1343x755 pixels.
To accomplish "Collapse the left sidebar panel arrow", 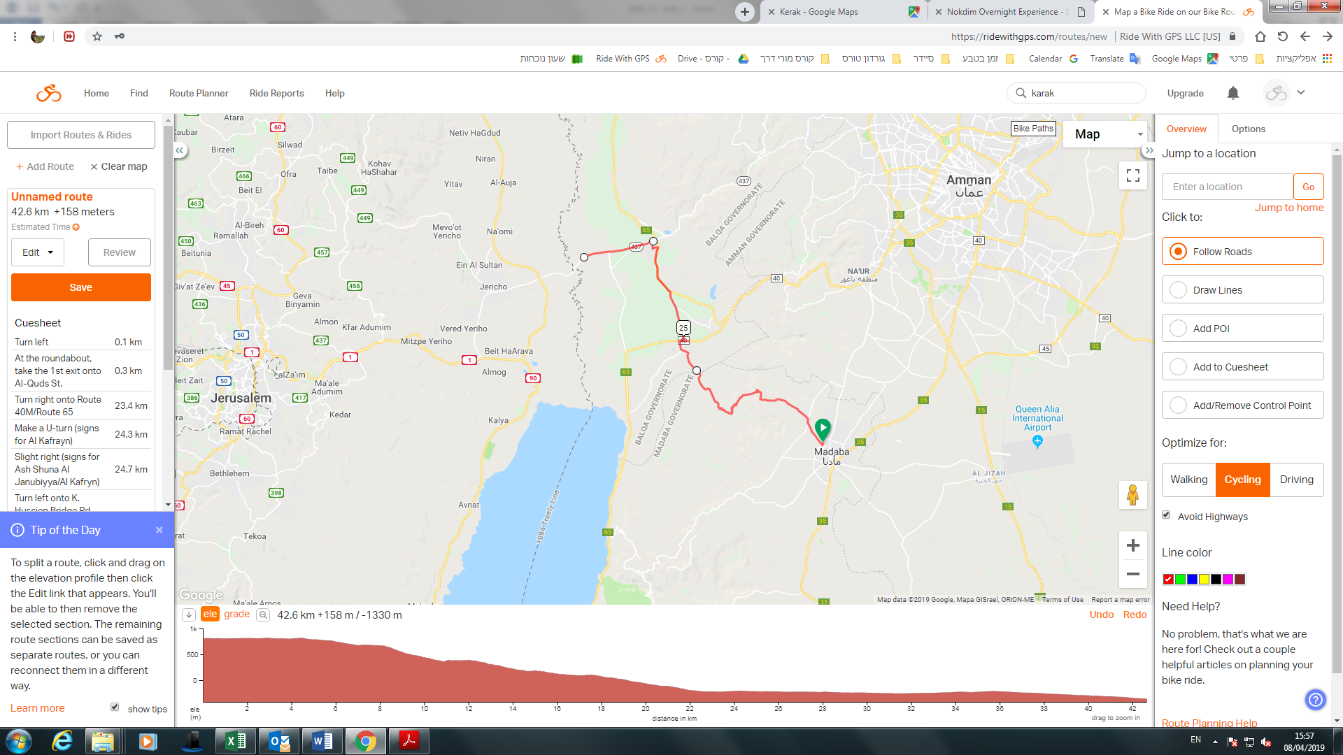I will [180, 150].
